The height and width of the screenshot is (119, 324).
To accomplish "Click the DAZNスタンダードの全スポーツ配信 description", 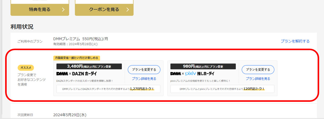I will point(85,81).
